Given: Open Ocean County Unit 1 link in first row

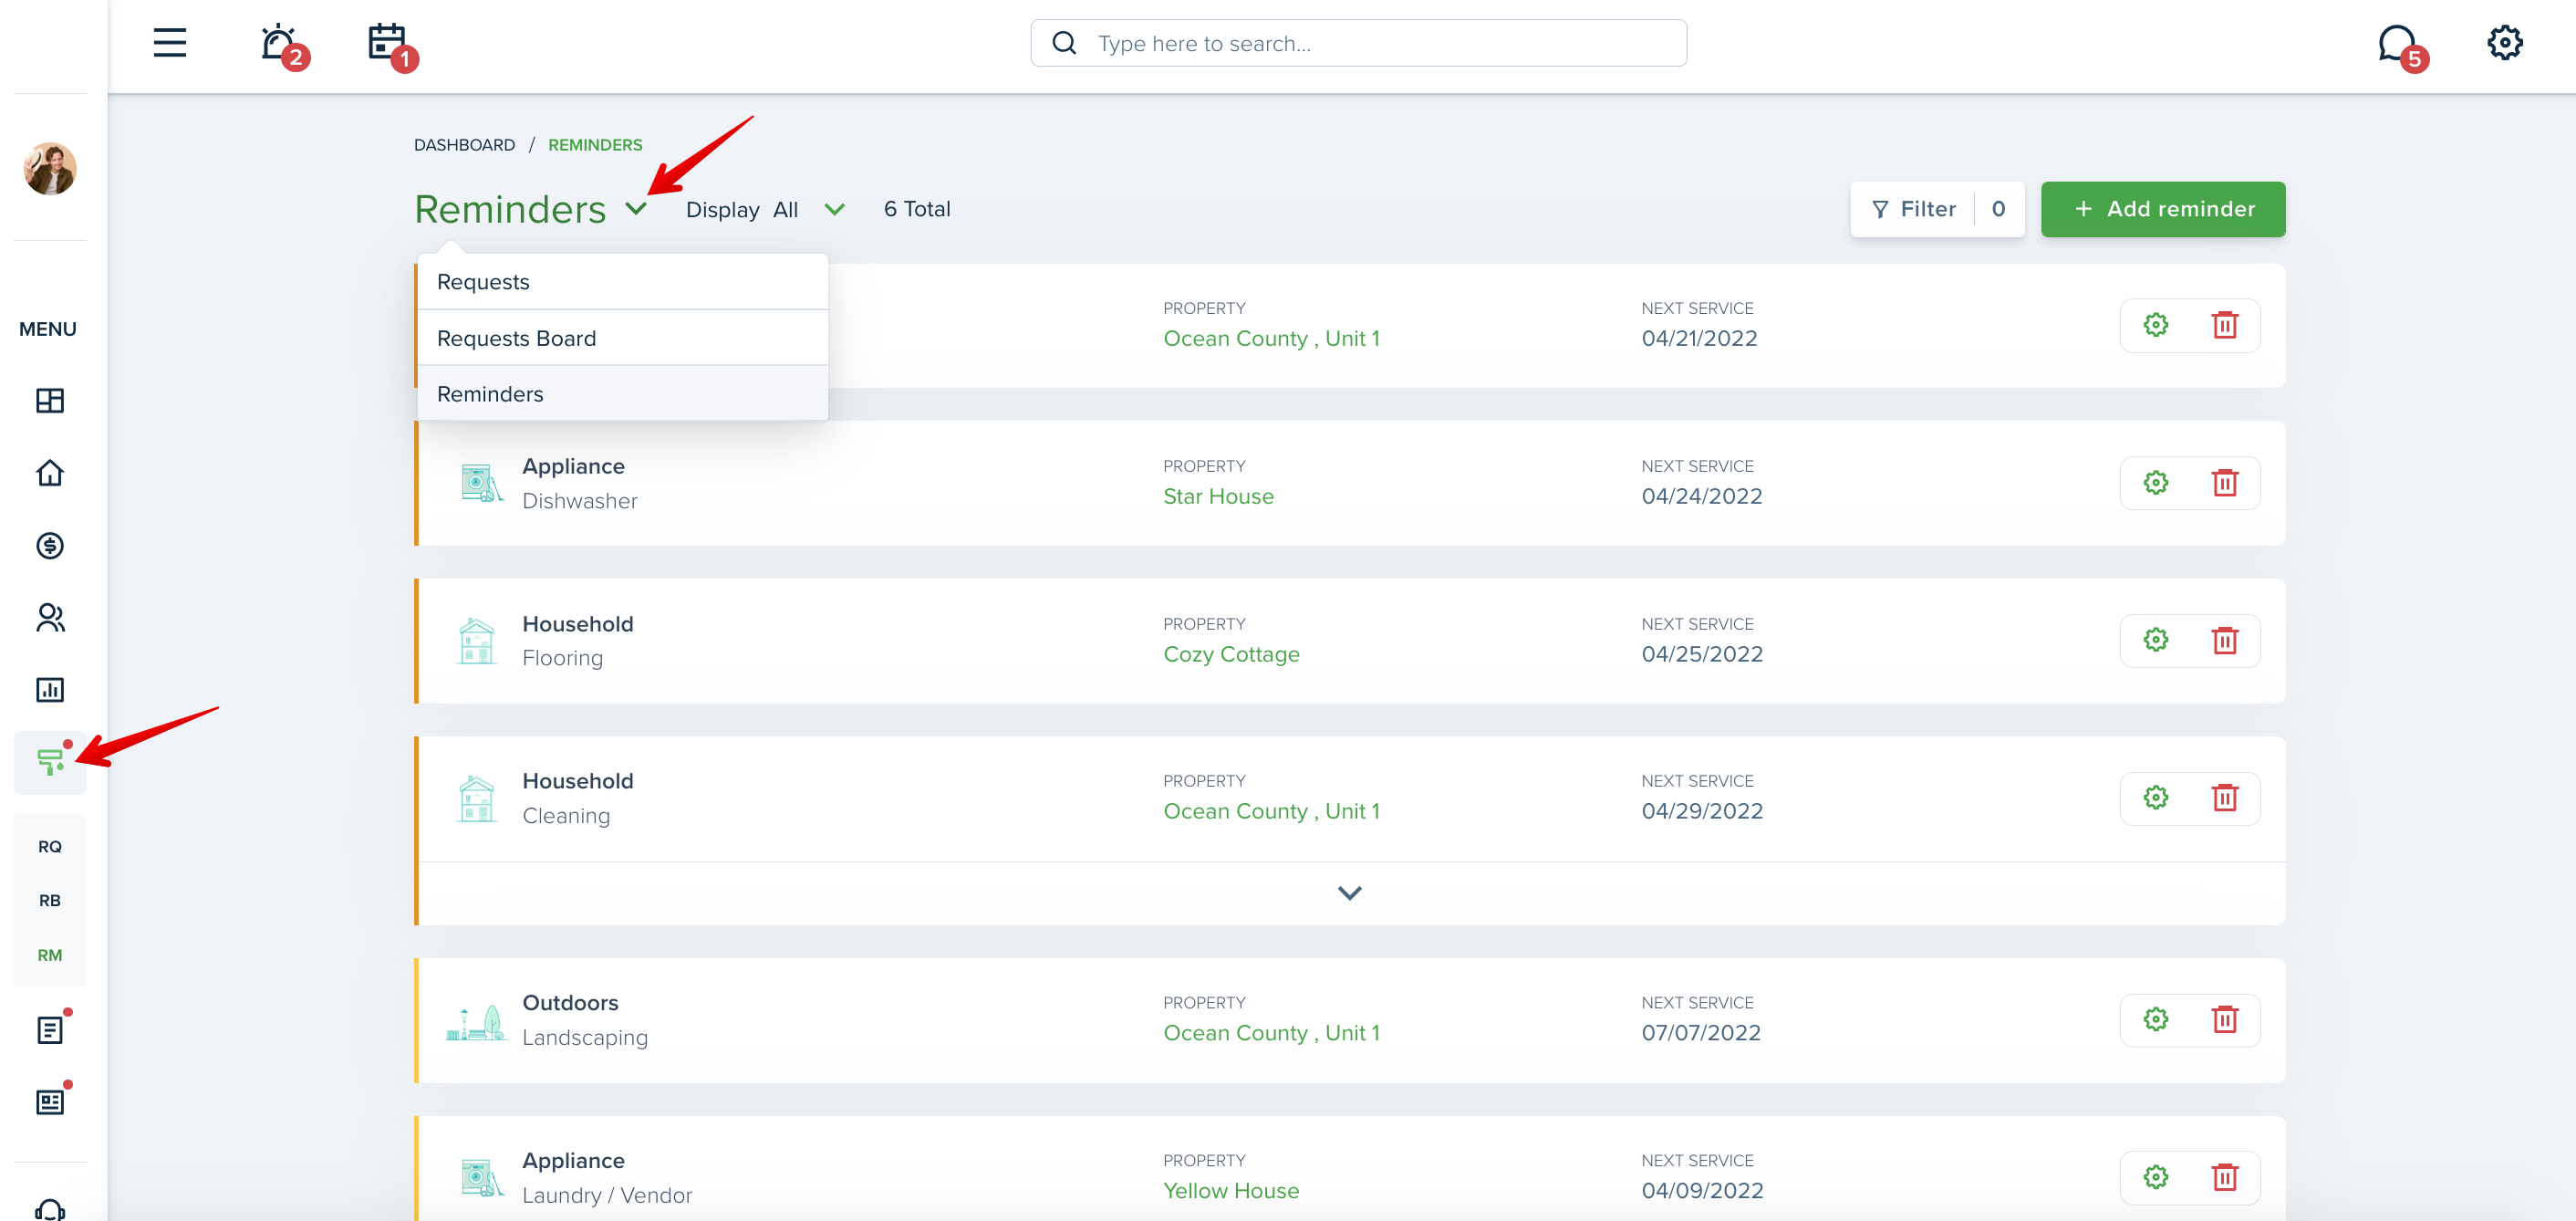Looking at the screenshot, I should click(x=1271, y=339).
